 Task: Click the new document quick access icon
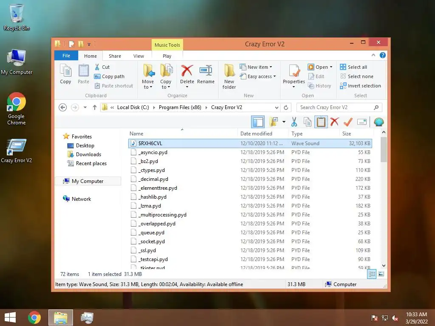tap(71, 44)
